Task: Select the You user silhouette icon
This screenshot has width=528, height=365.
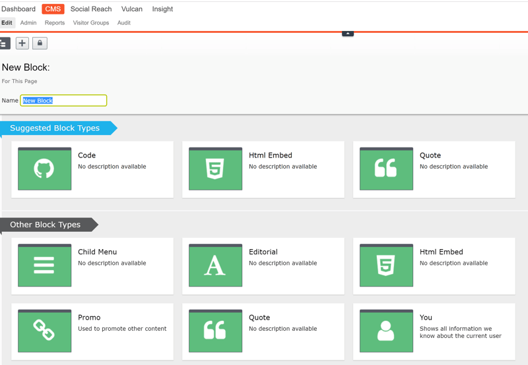Action: (x=386, y=331)
